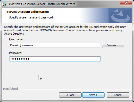134x102 pixels.
Task: Click the blue gradient header banner
Action: click(x=67, y=15)
